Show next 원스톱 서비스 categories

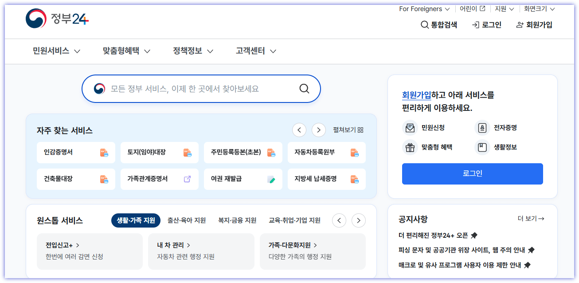pos(359,220)
